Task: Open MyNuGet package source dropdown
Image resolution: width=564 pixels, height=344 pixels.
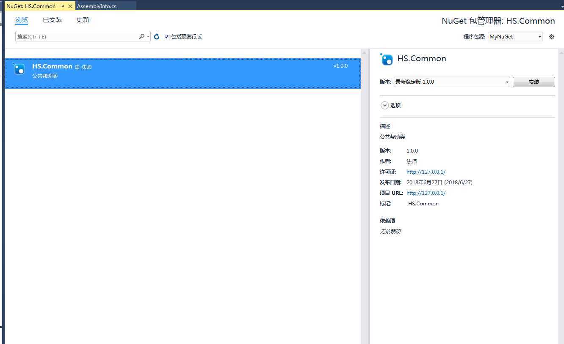Action: 515,37
